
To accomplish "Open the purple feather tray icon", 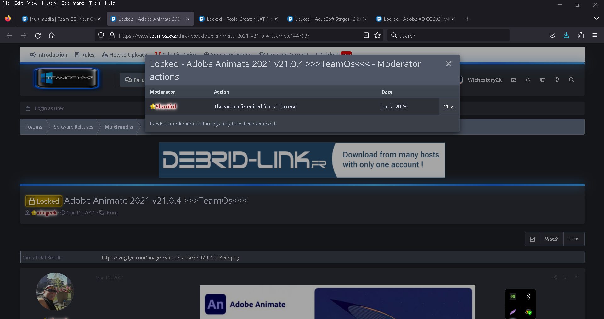I will tap(513, 312).
